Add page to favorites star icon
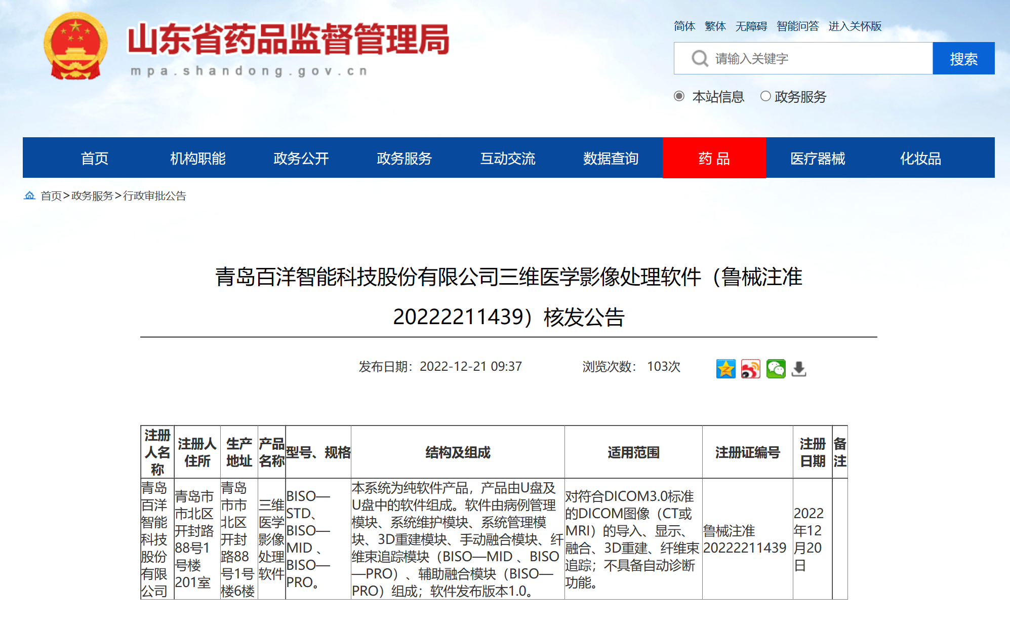This screenshot has height=623, width=1010. (725, 369)
